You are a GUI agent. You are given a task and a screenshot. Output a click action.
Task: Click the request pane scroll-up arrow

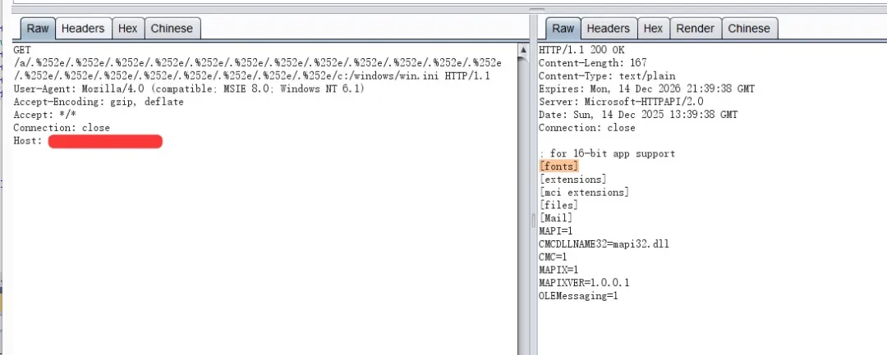click(523, 51)
